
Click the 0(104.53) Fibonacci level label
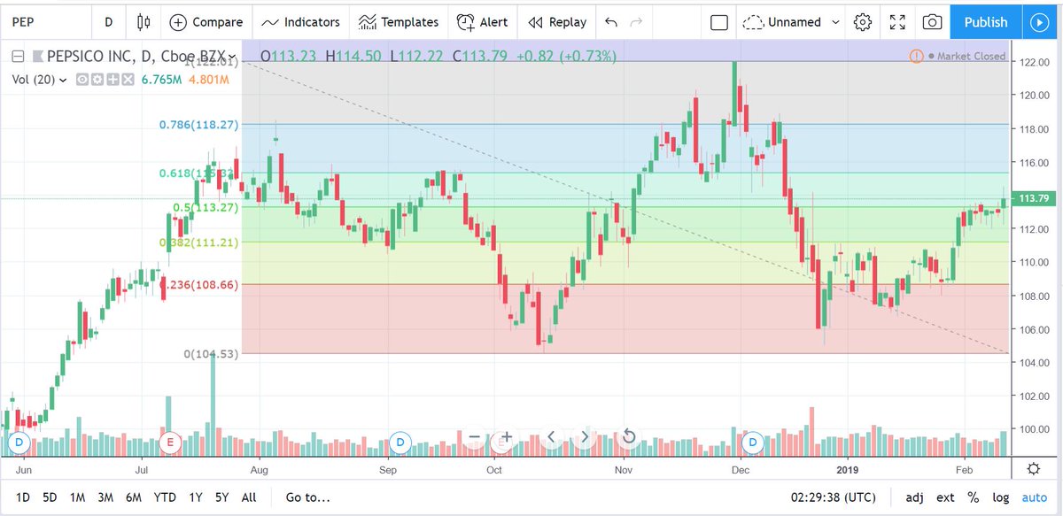click(x=211, y=354)
